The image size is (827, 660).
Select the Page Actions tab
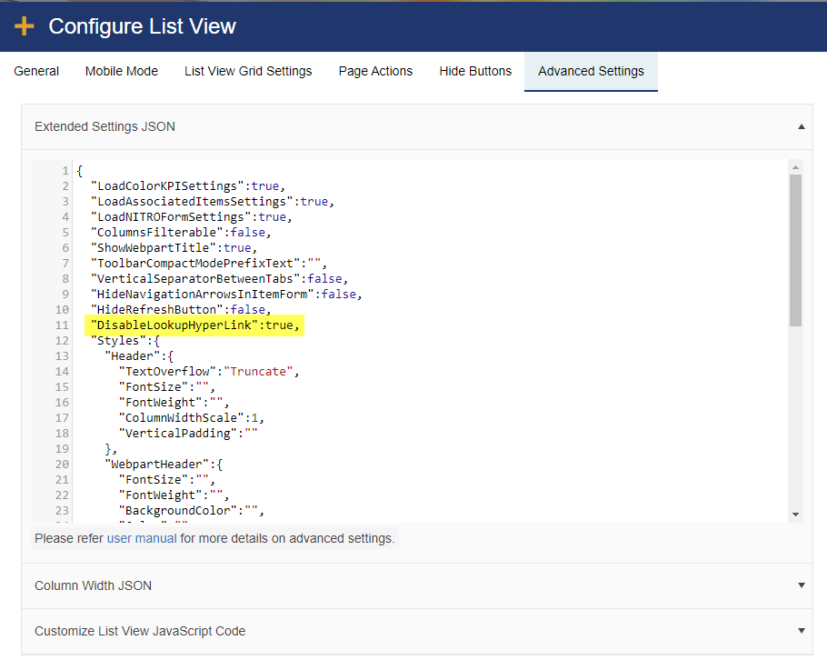click(375, 71)
